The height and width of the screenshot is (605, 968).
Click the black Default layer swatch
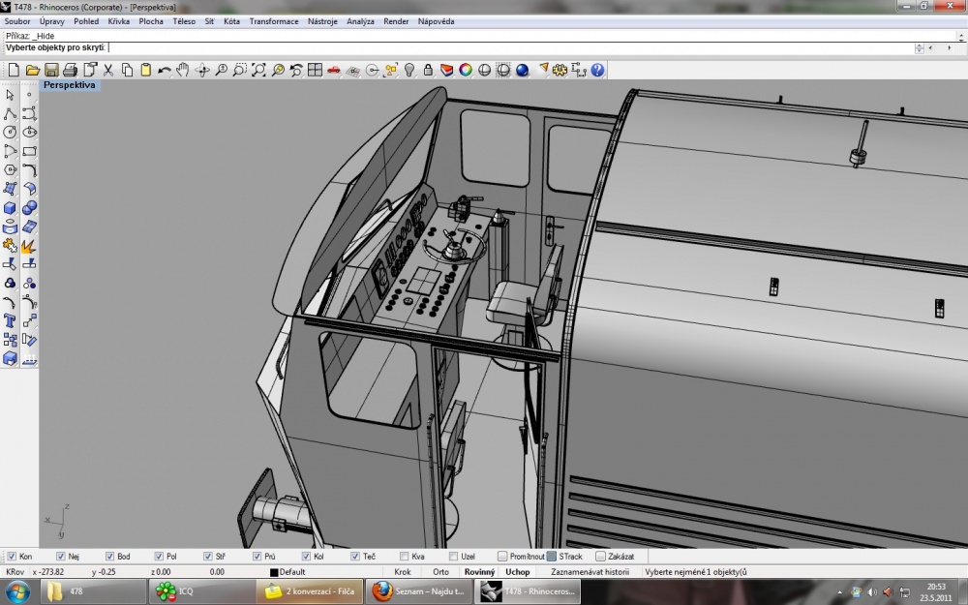(x=274, y=572)
